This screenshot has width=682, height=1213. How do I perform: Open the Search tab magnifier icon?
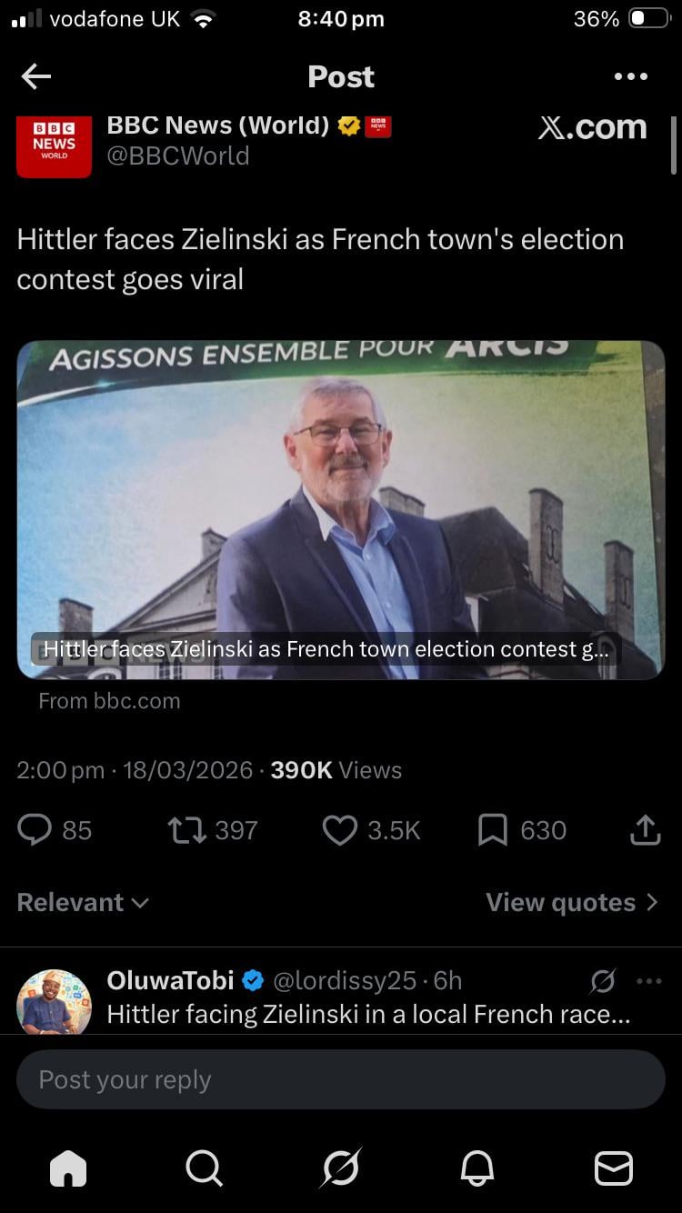[204, 1168]
